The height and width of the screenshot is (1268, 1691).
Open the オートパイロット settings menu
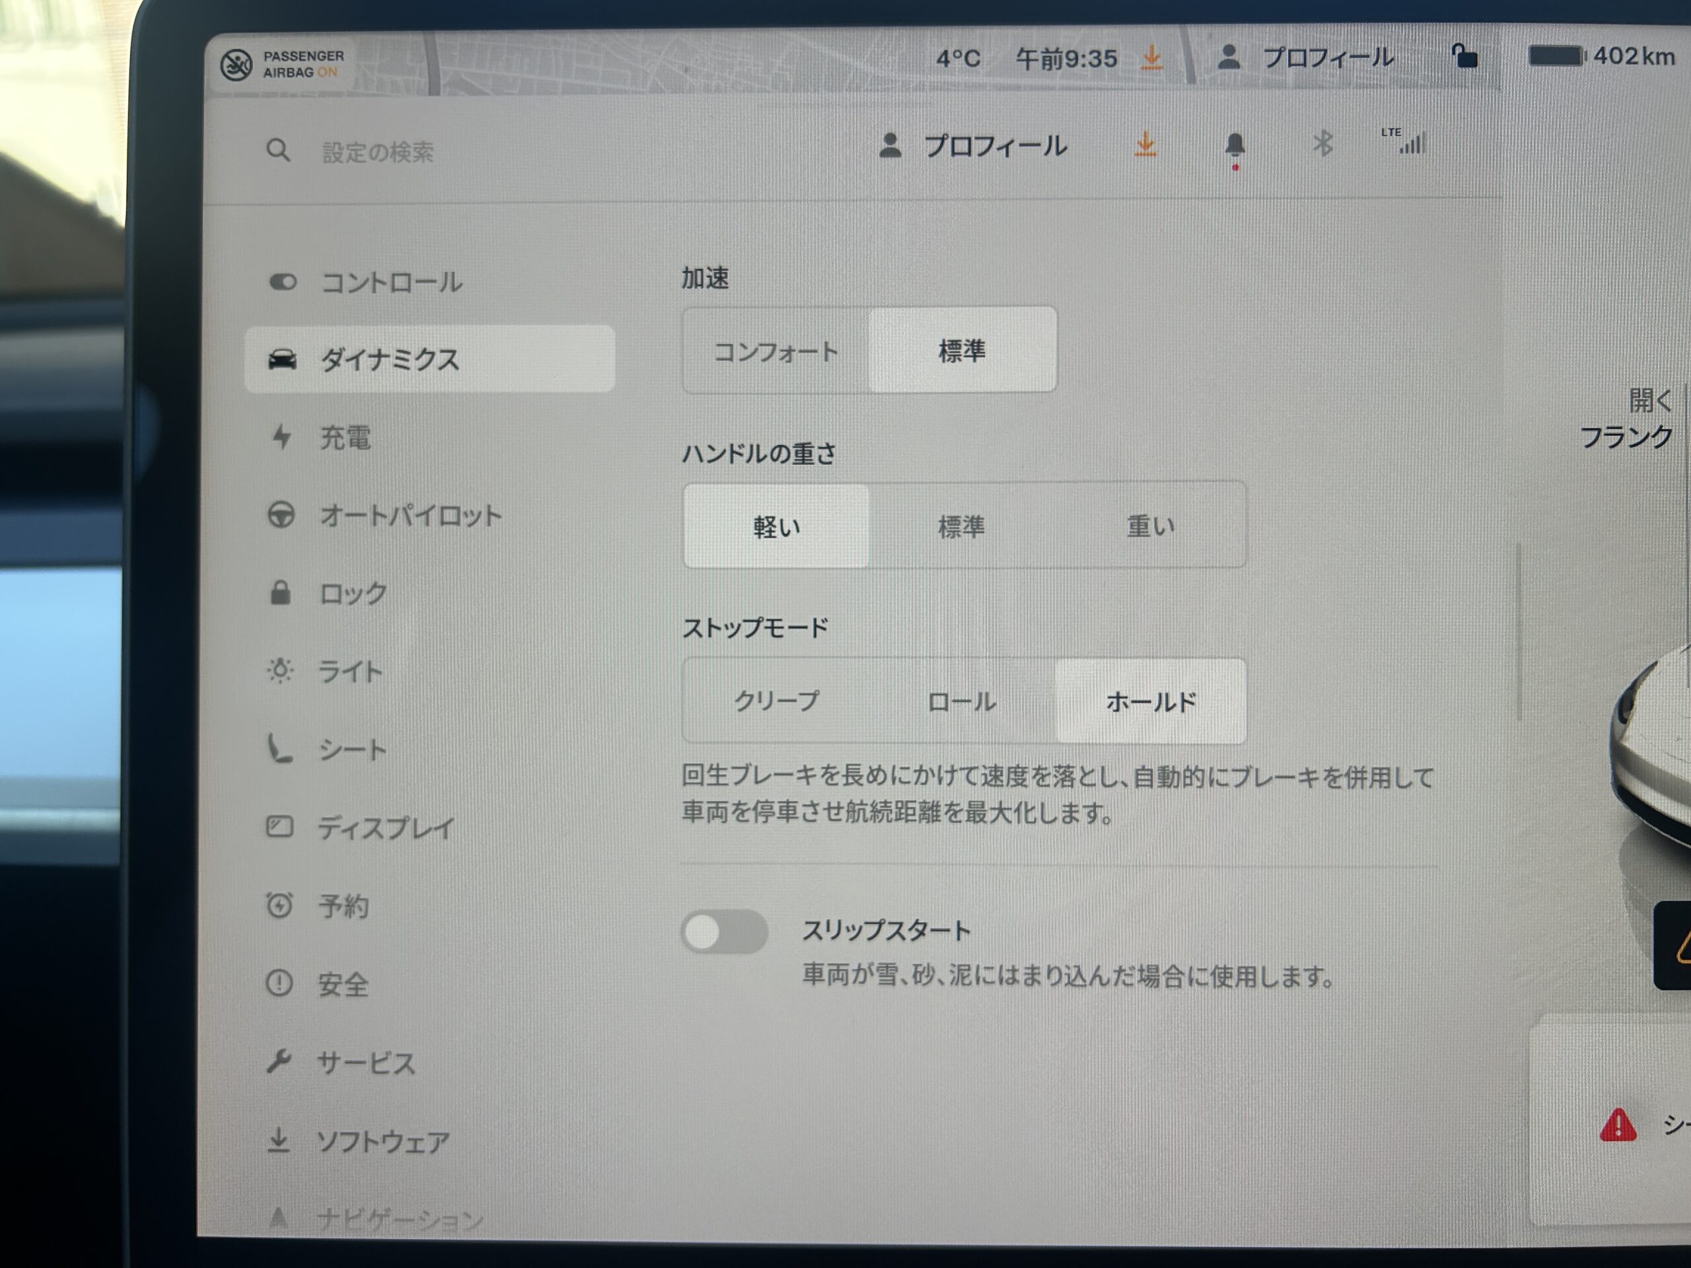410,515
